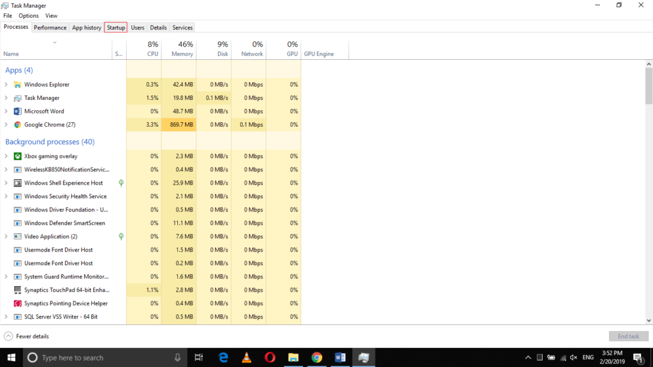The image size is (653, 367).
Task: Click the Windows Explorer process icon
Action: [x=18, y=85]
